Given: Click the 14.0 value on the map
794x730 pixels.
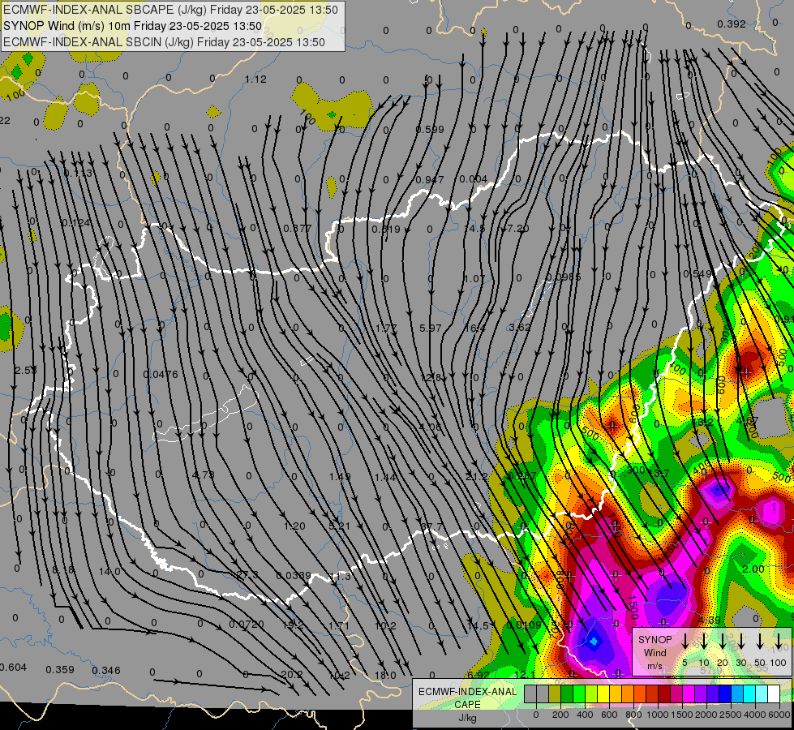Looking at the screenshot, I should (109, 572).
